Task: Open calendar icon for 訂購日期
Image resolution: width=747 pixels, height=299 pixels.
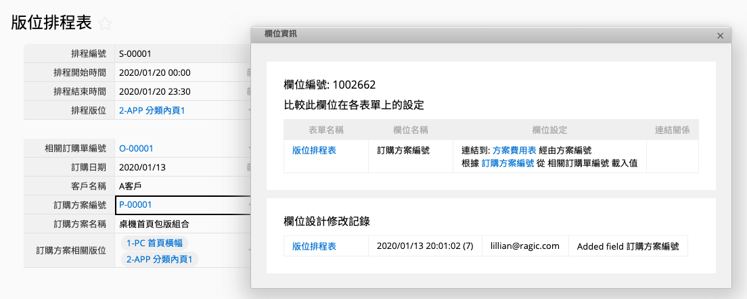Action: coord(248,167)
